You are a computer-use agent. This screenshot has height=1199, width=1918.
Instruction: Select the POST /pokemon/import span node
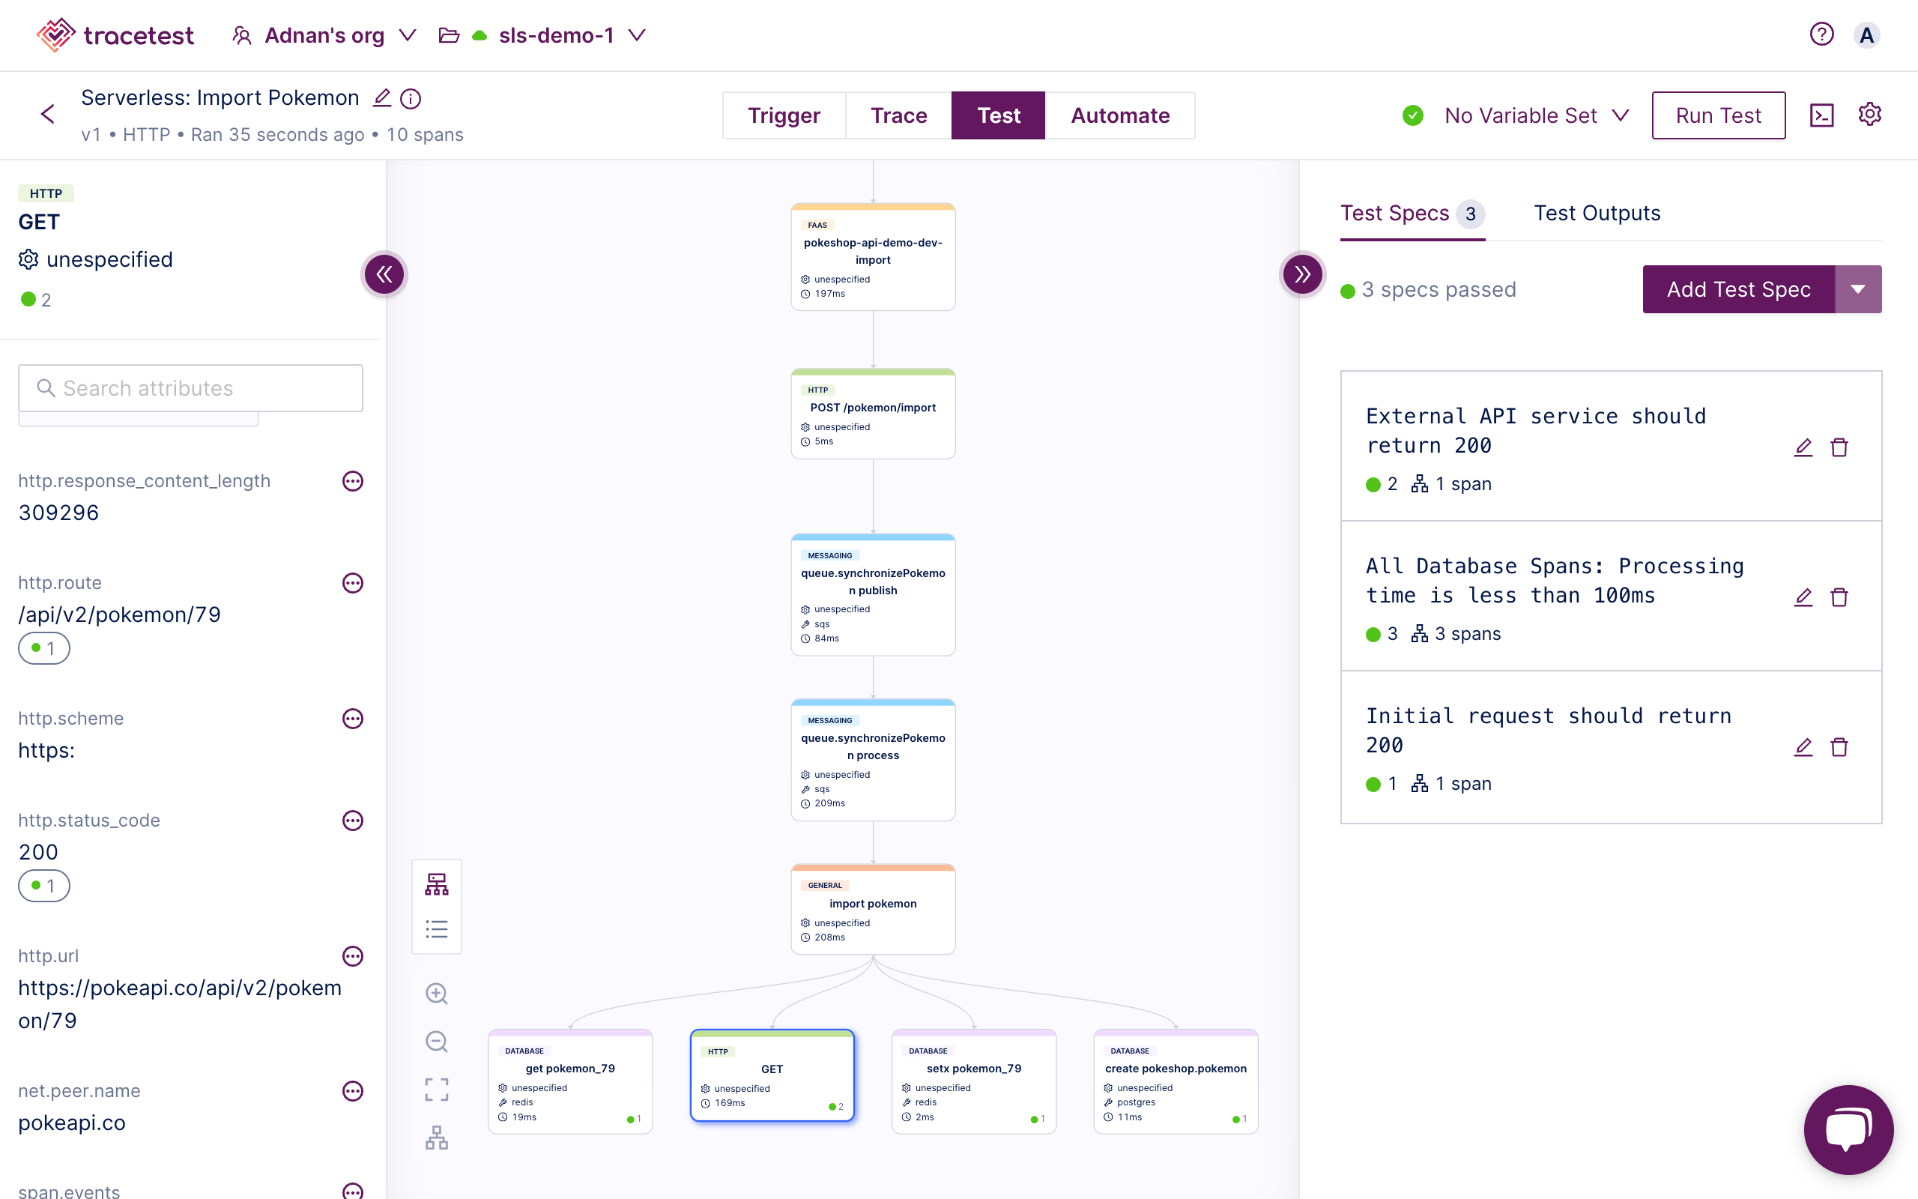click(x=873, y=414)
